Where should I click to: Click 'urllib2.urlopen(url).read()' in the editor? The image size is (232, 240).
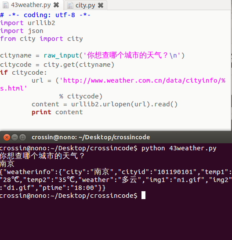point(124,104)
